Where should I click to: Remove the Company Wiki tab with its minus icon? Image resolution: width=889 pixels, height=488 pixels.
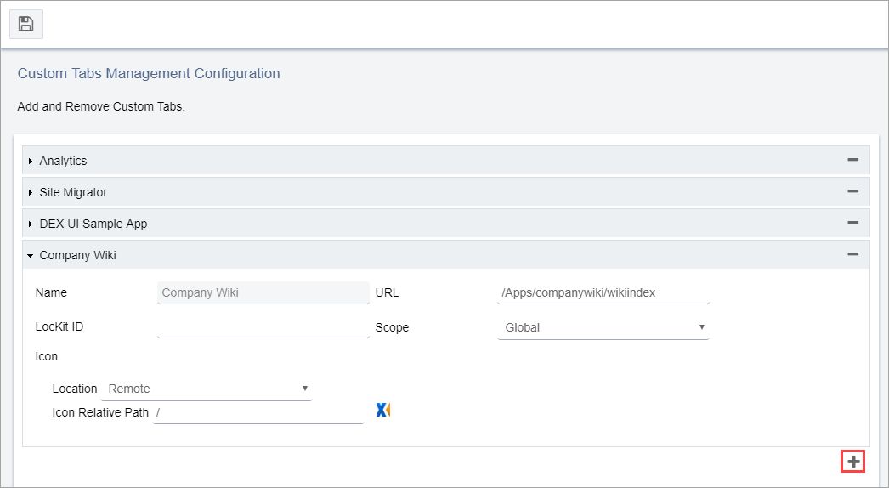tap(852, 254)
